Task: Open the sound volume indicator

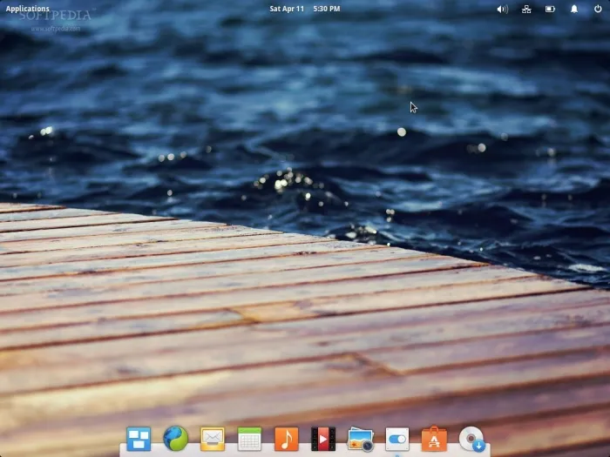Action: (502, 9)
